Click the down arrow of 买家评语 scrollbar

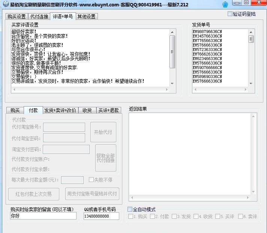(172, 83)
